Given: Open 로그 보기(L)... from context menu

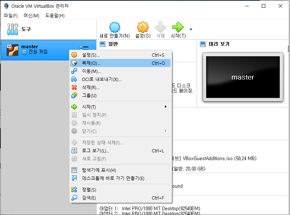Looking at the screenshot, I should (121, 151).
